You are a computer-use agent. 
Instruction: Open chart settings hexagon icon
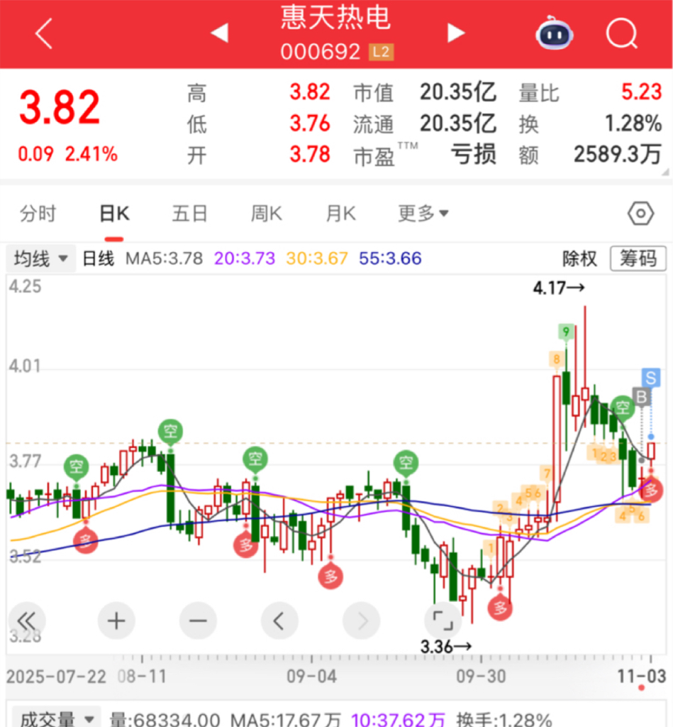(641, 214)
